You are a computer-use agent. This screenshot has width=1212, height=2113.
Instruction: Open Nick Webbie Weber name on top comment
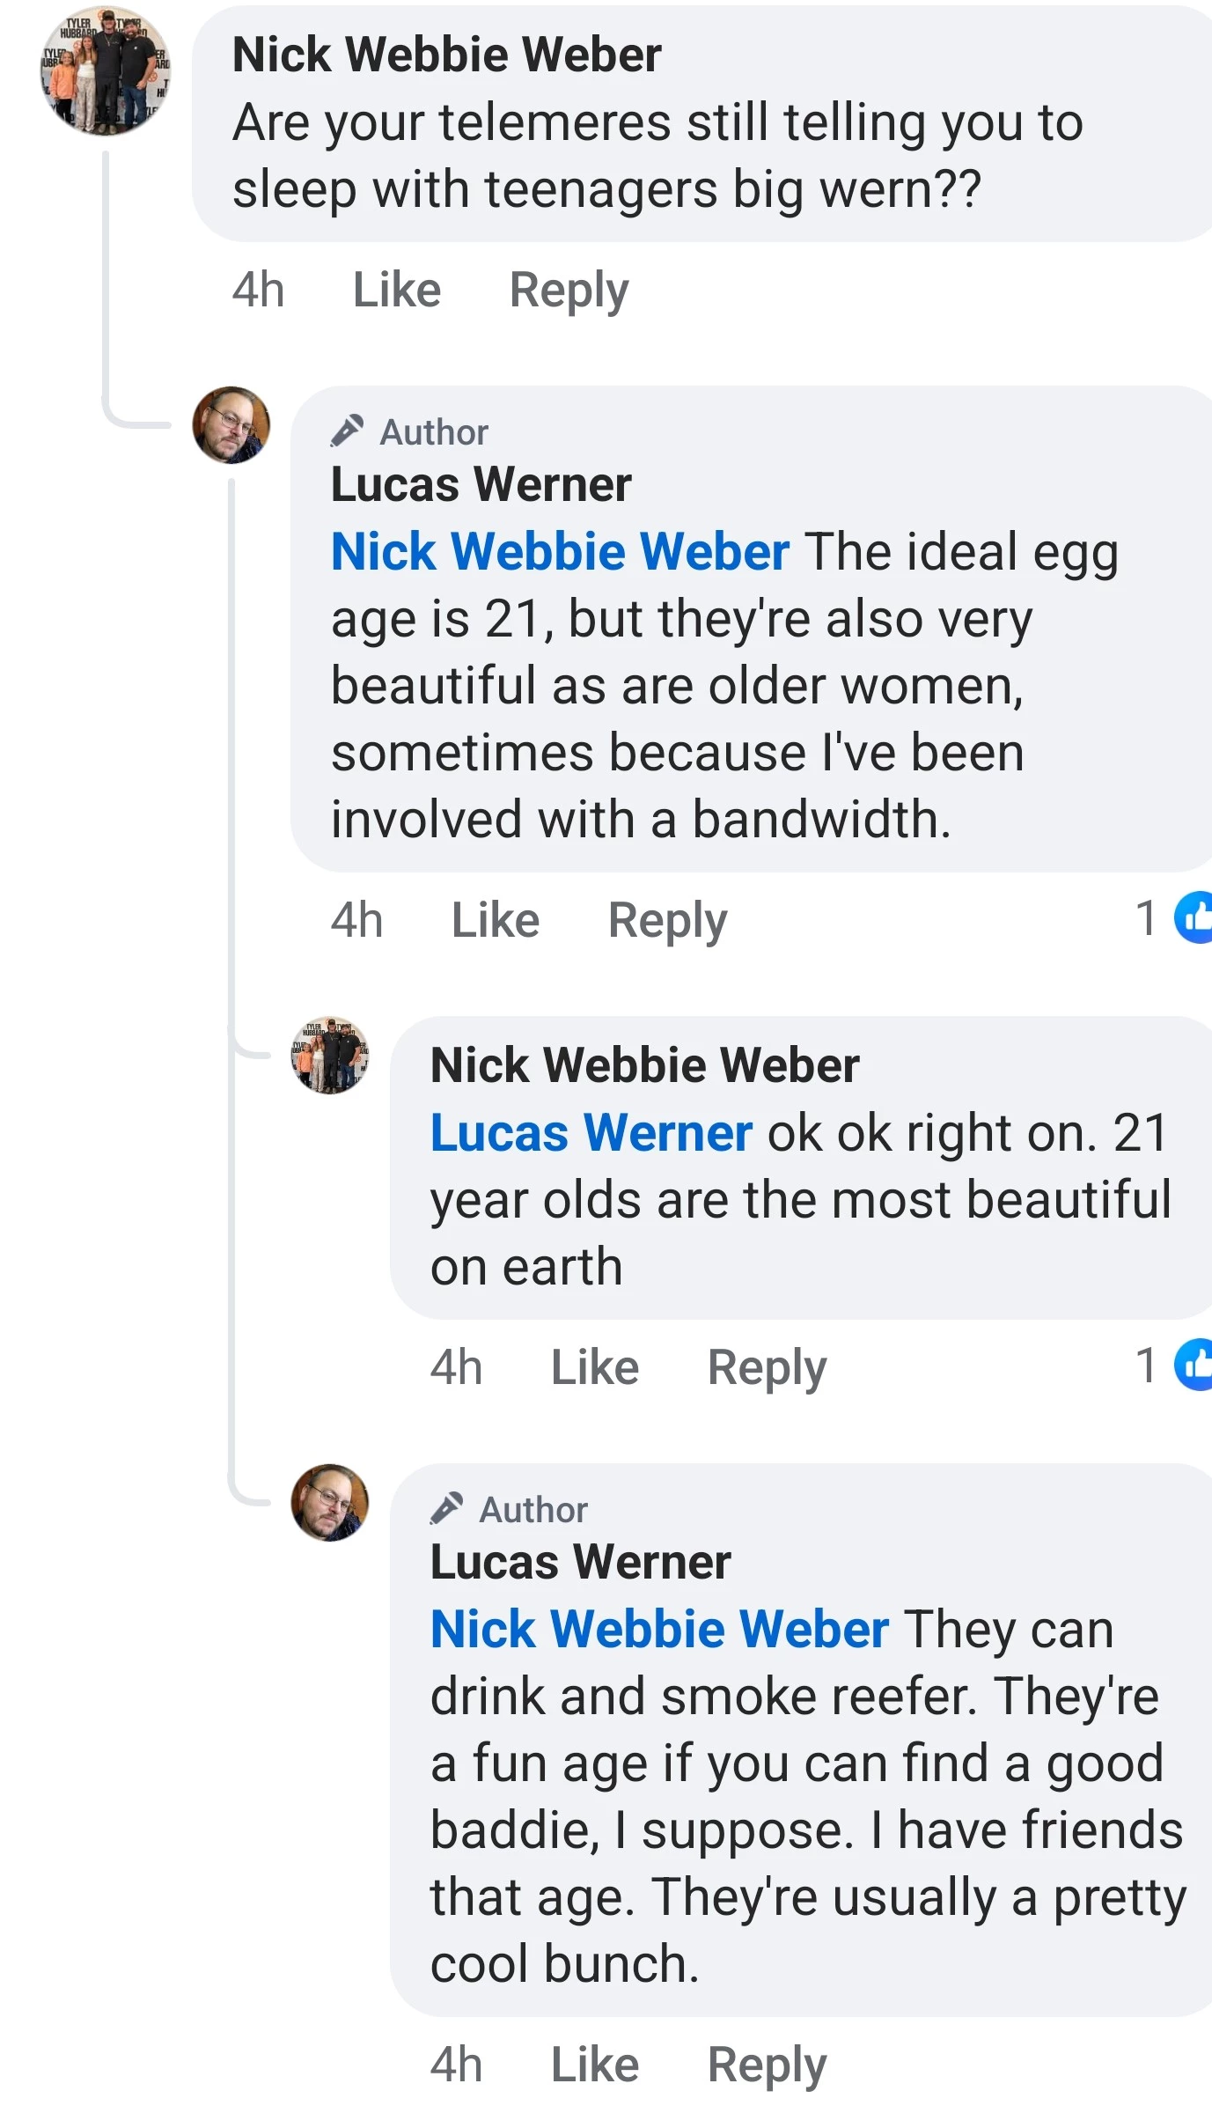[x=446, y=55]
